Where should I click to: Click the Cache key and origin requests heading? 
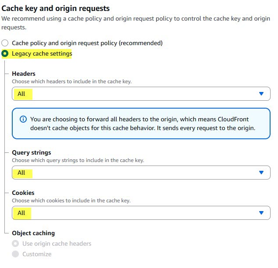pyautogui.click(x=56, y=8)
